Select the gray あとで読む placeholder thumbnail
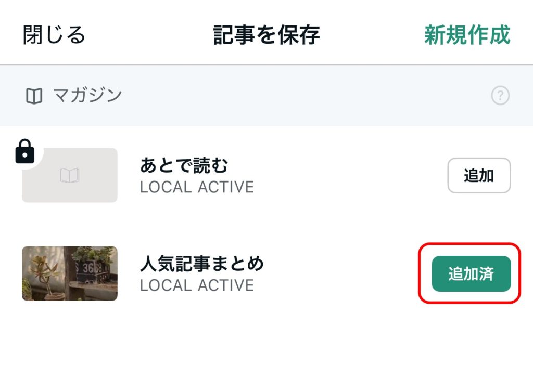The width and height of the screenshot is (533, 391). (x=70, y=175)
